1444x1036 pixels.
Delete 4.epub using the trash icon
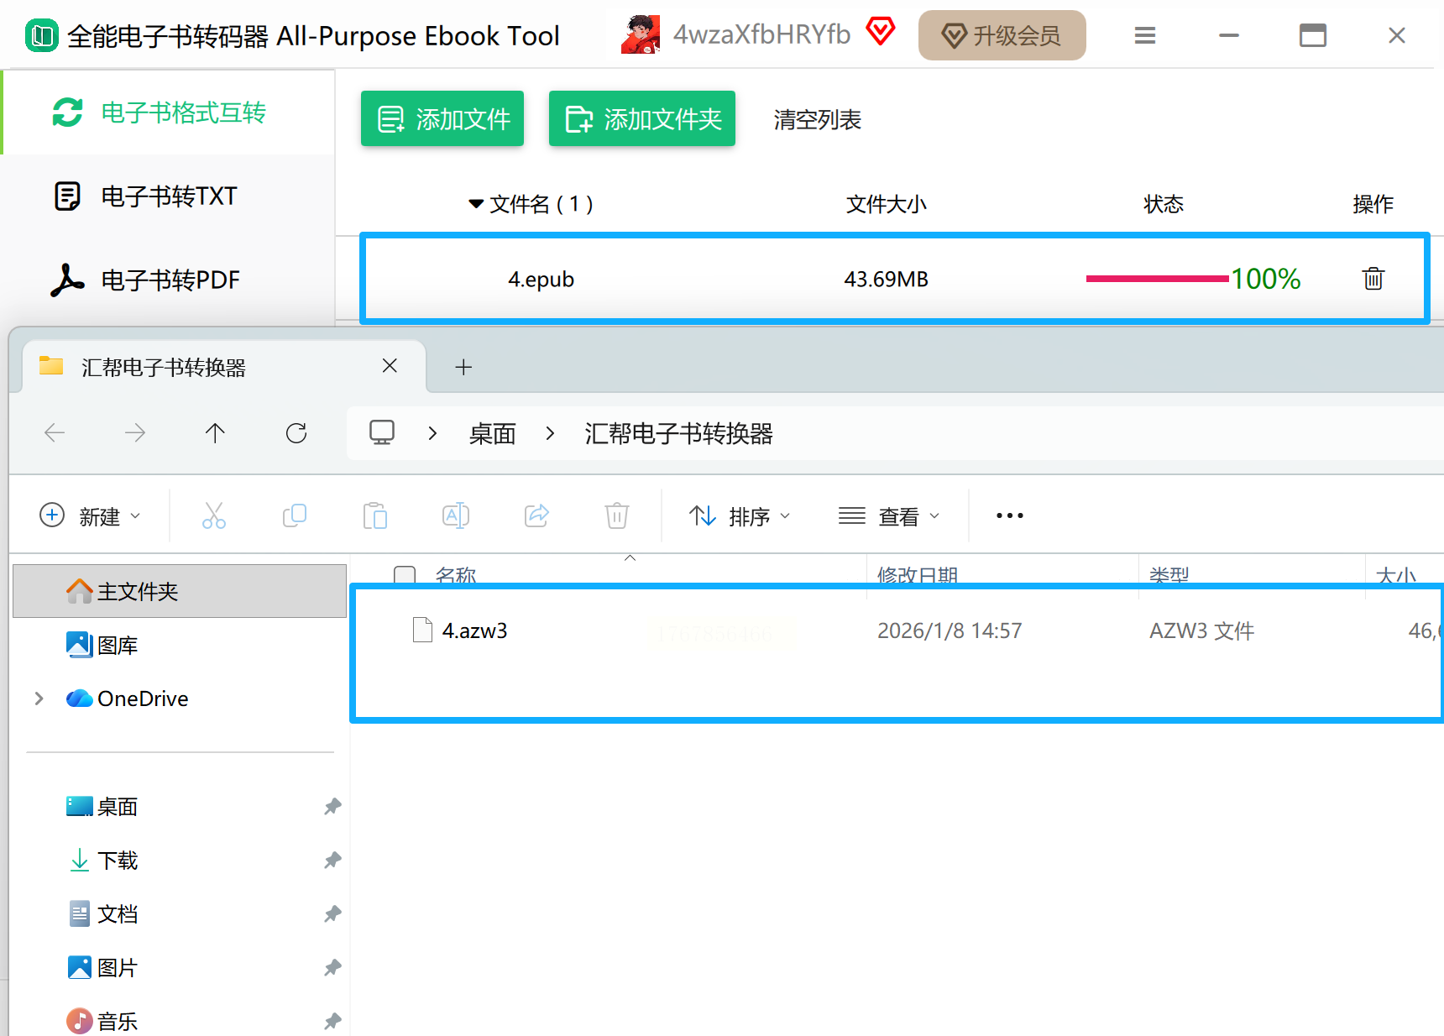1373,279
